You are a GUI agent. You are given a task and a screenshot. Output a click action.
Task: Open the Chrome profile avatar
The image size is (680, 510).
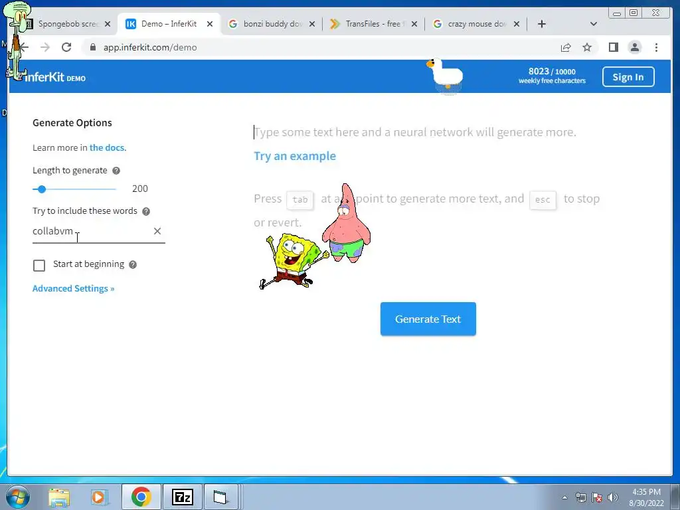pos(634,47)
